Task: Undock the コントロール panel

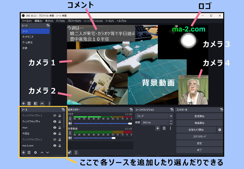Action: click(x=222, y=109)
